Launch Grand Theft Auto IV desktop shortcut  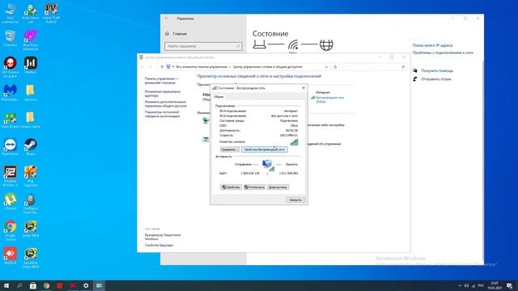(51, 13)
